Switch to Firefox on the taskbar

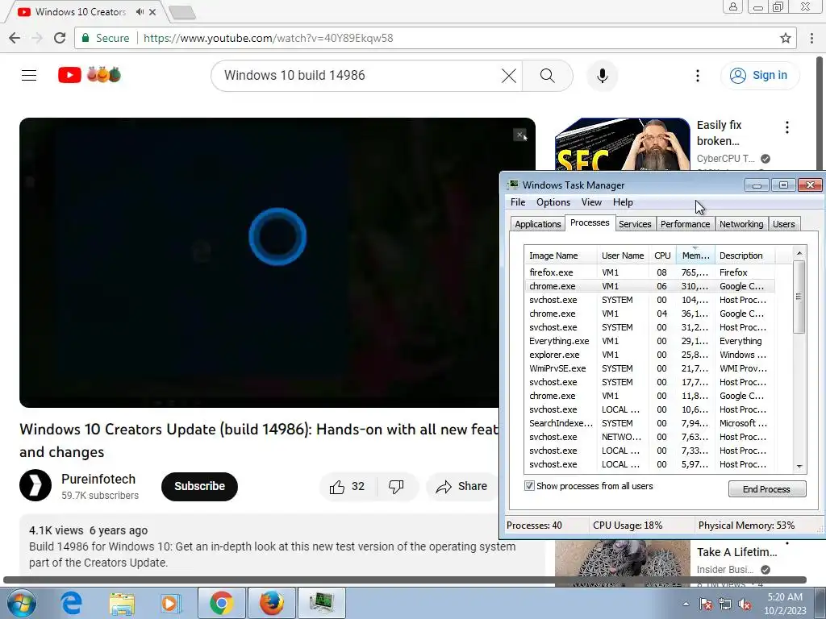[x=271, y=603]
